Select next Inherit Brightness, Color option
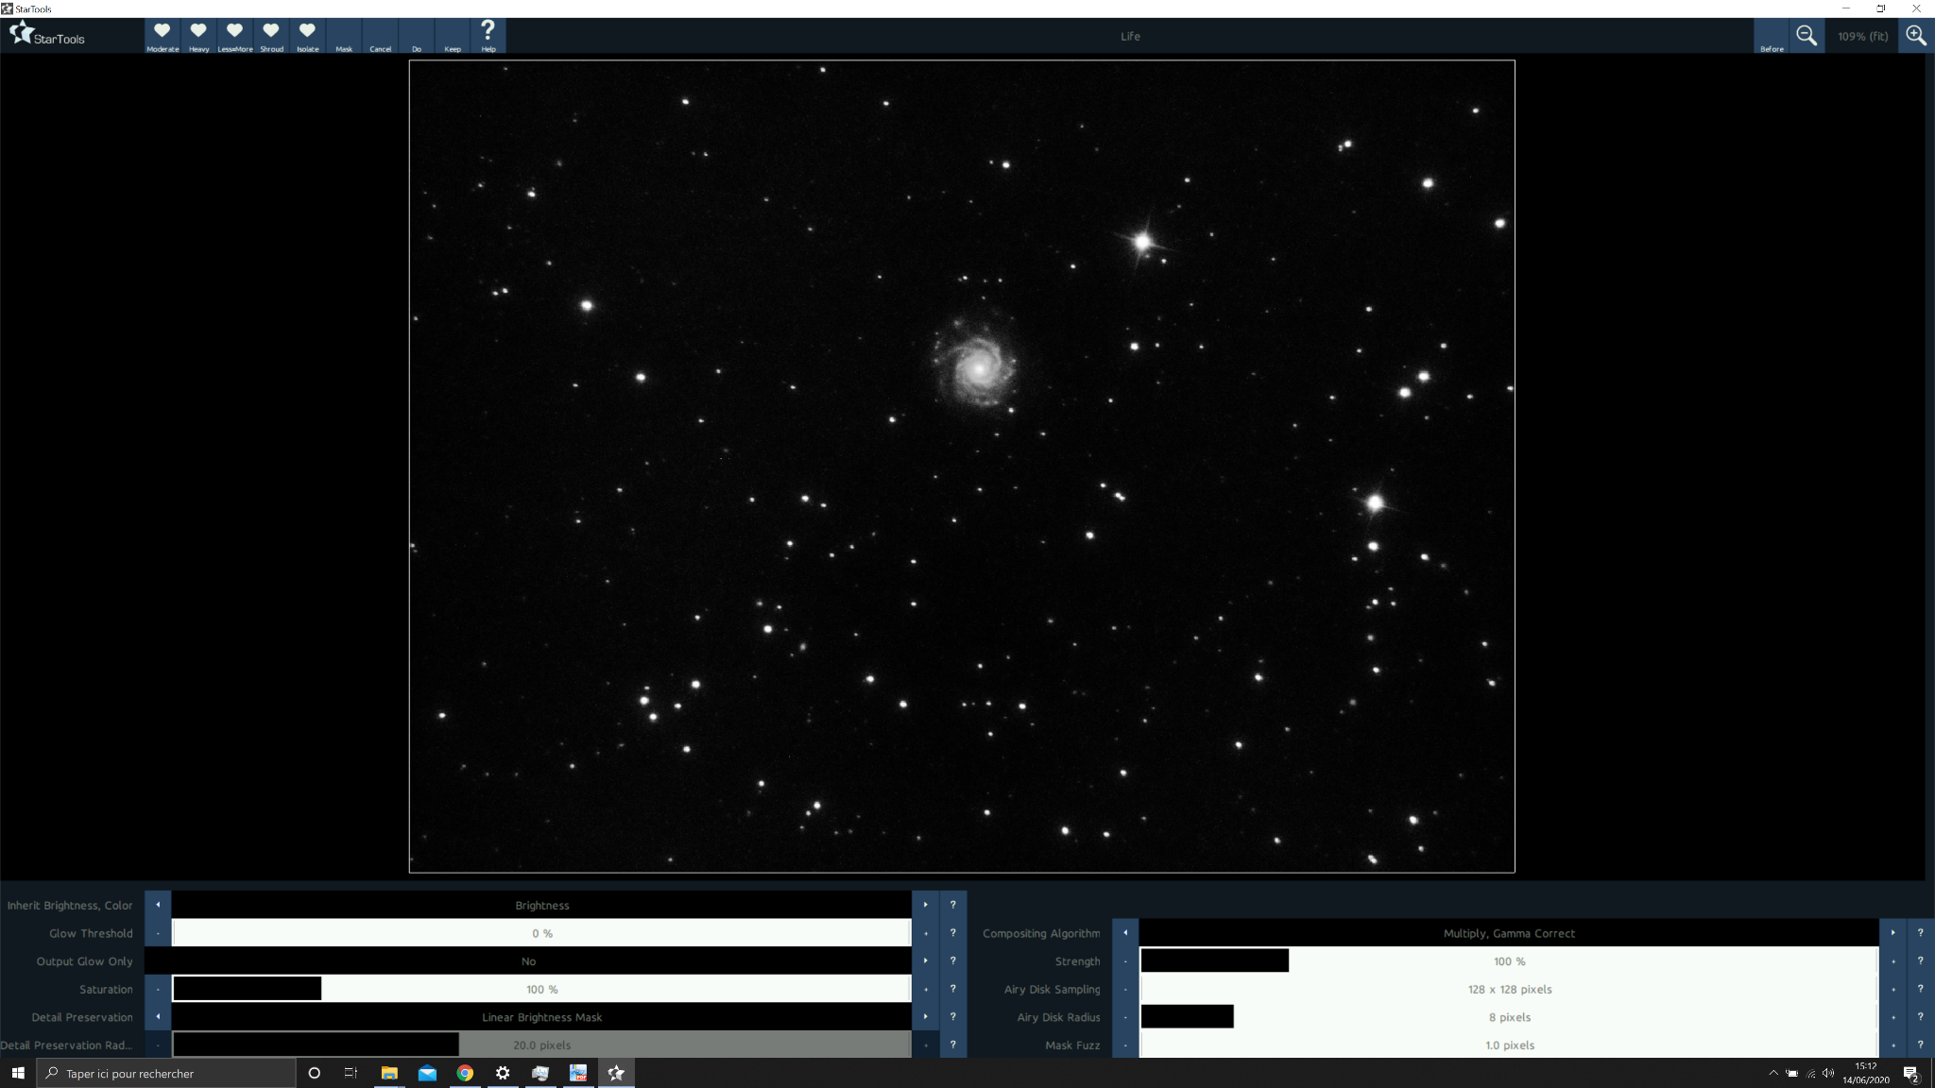Screen dimensions: 1935x1088 [925, 905]
